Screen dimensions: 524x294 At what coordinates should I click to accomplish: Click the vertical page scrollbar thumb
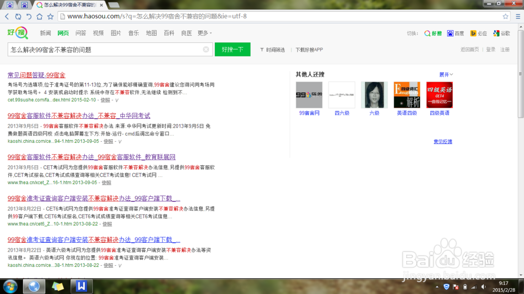tap(521, 73)
